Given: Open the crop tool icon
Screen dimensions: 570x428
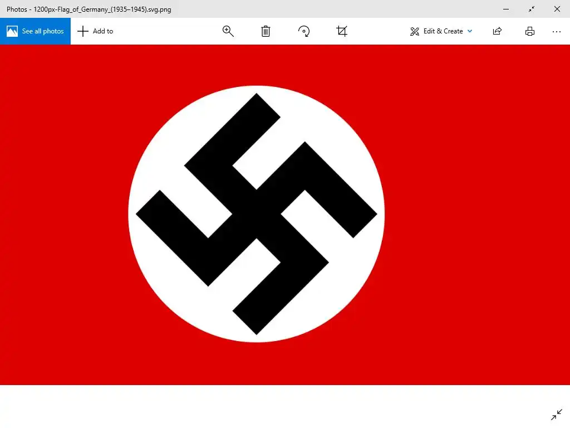Looking at the screenshot, I should pyautogui.click(x=342, y=31).
